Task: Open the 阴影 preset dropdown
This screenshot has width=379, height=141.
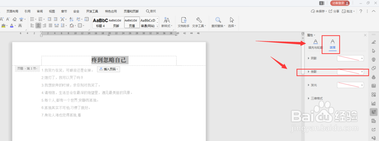Action: (x=350, y=58)
